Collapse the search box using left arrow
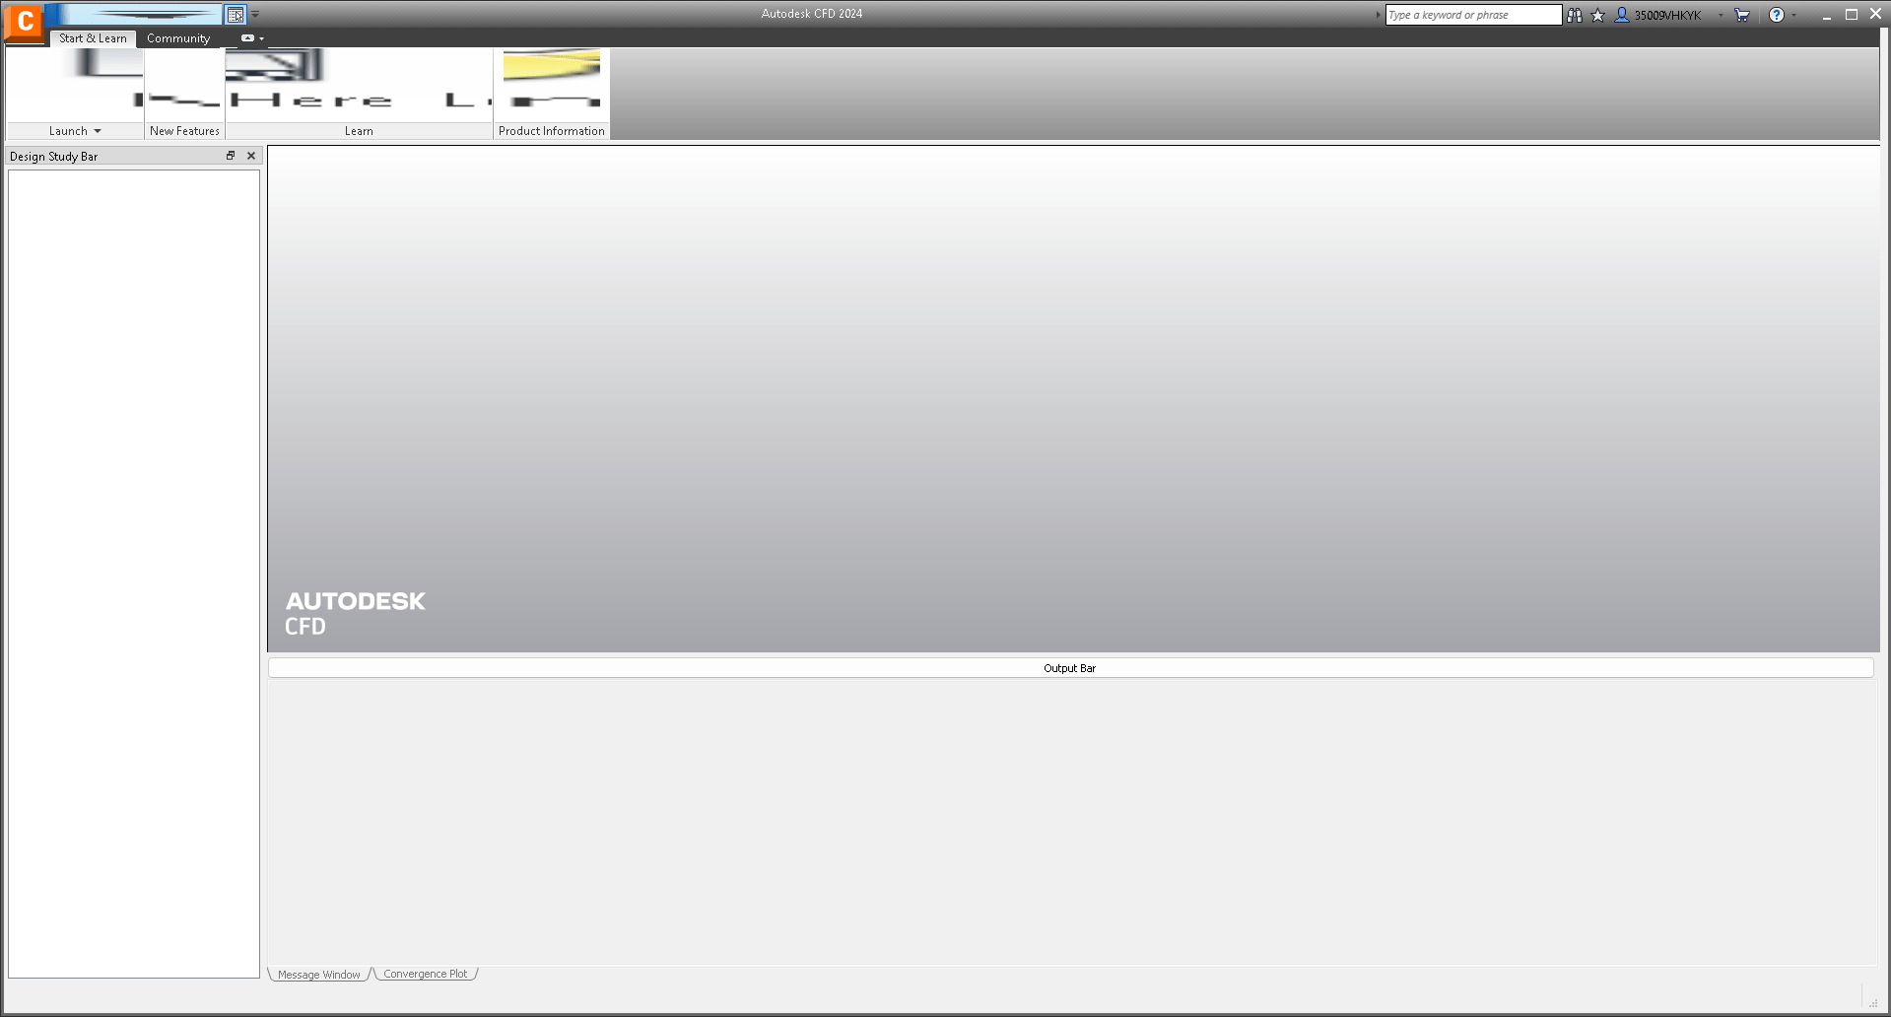Image resolution: width=1891 pixels, height=1017 pixels. pyautogui.click(x=1379, y=15)
